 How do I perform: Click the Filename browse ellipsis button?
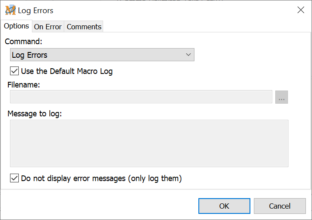pos(281,97)
